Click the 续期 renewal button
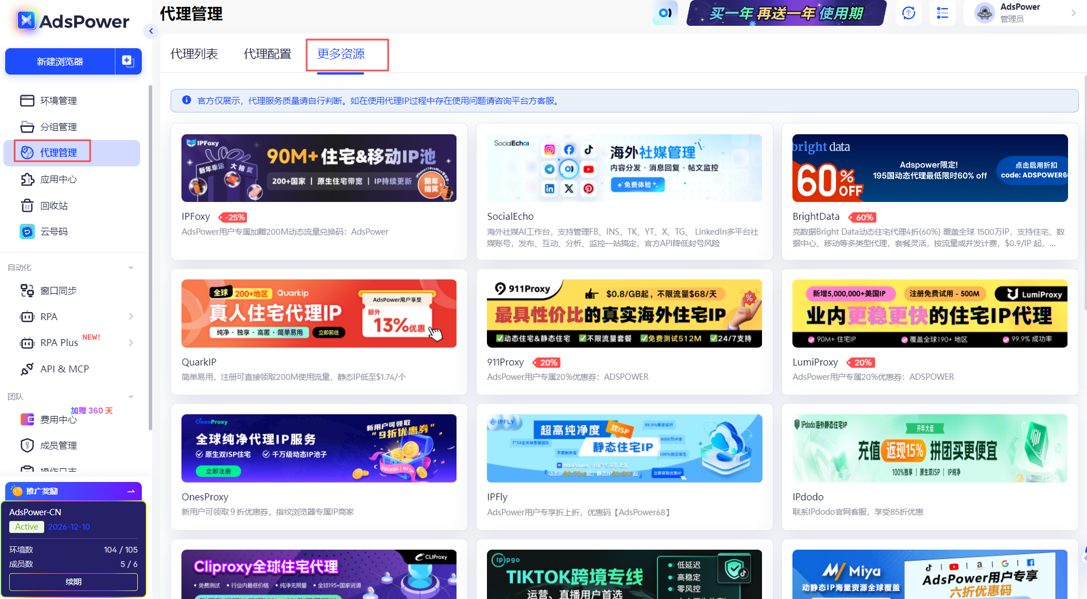The image size is (1087, 599). click(73, 582)
